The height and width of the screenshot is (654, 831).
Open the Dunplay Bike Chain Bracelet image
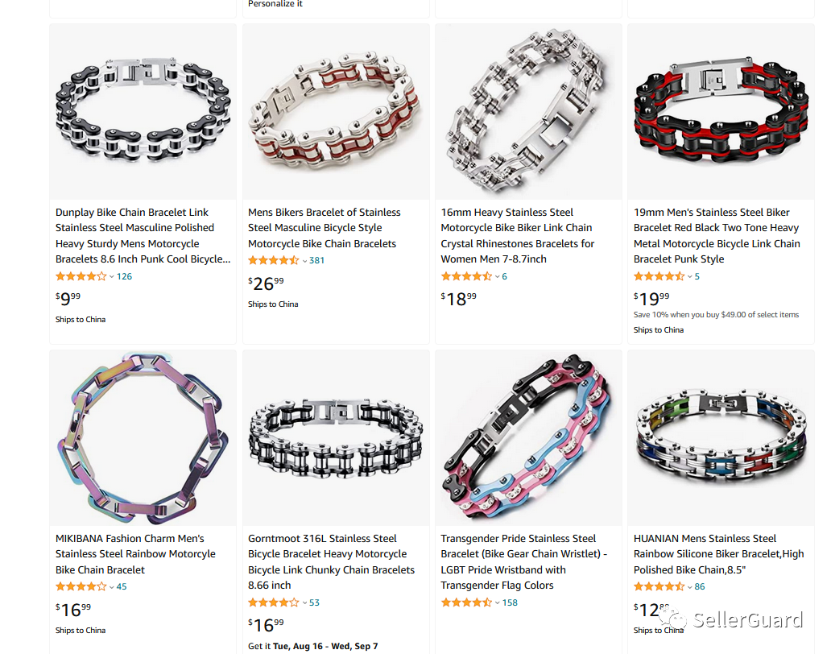pyautogui.click(x=143, y=112)
